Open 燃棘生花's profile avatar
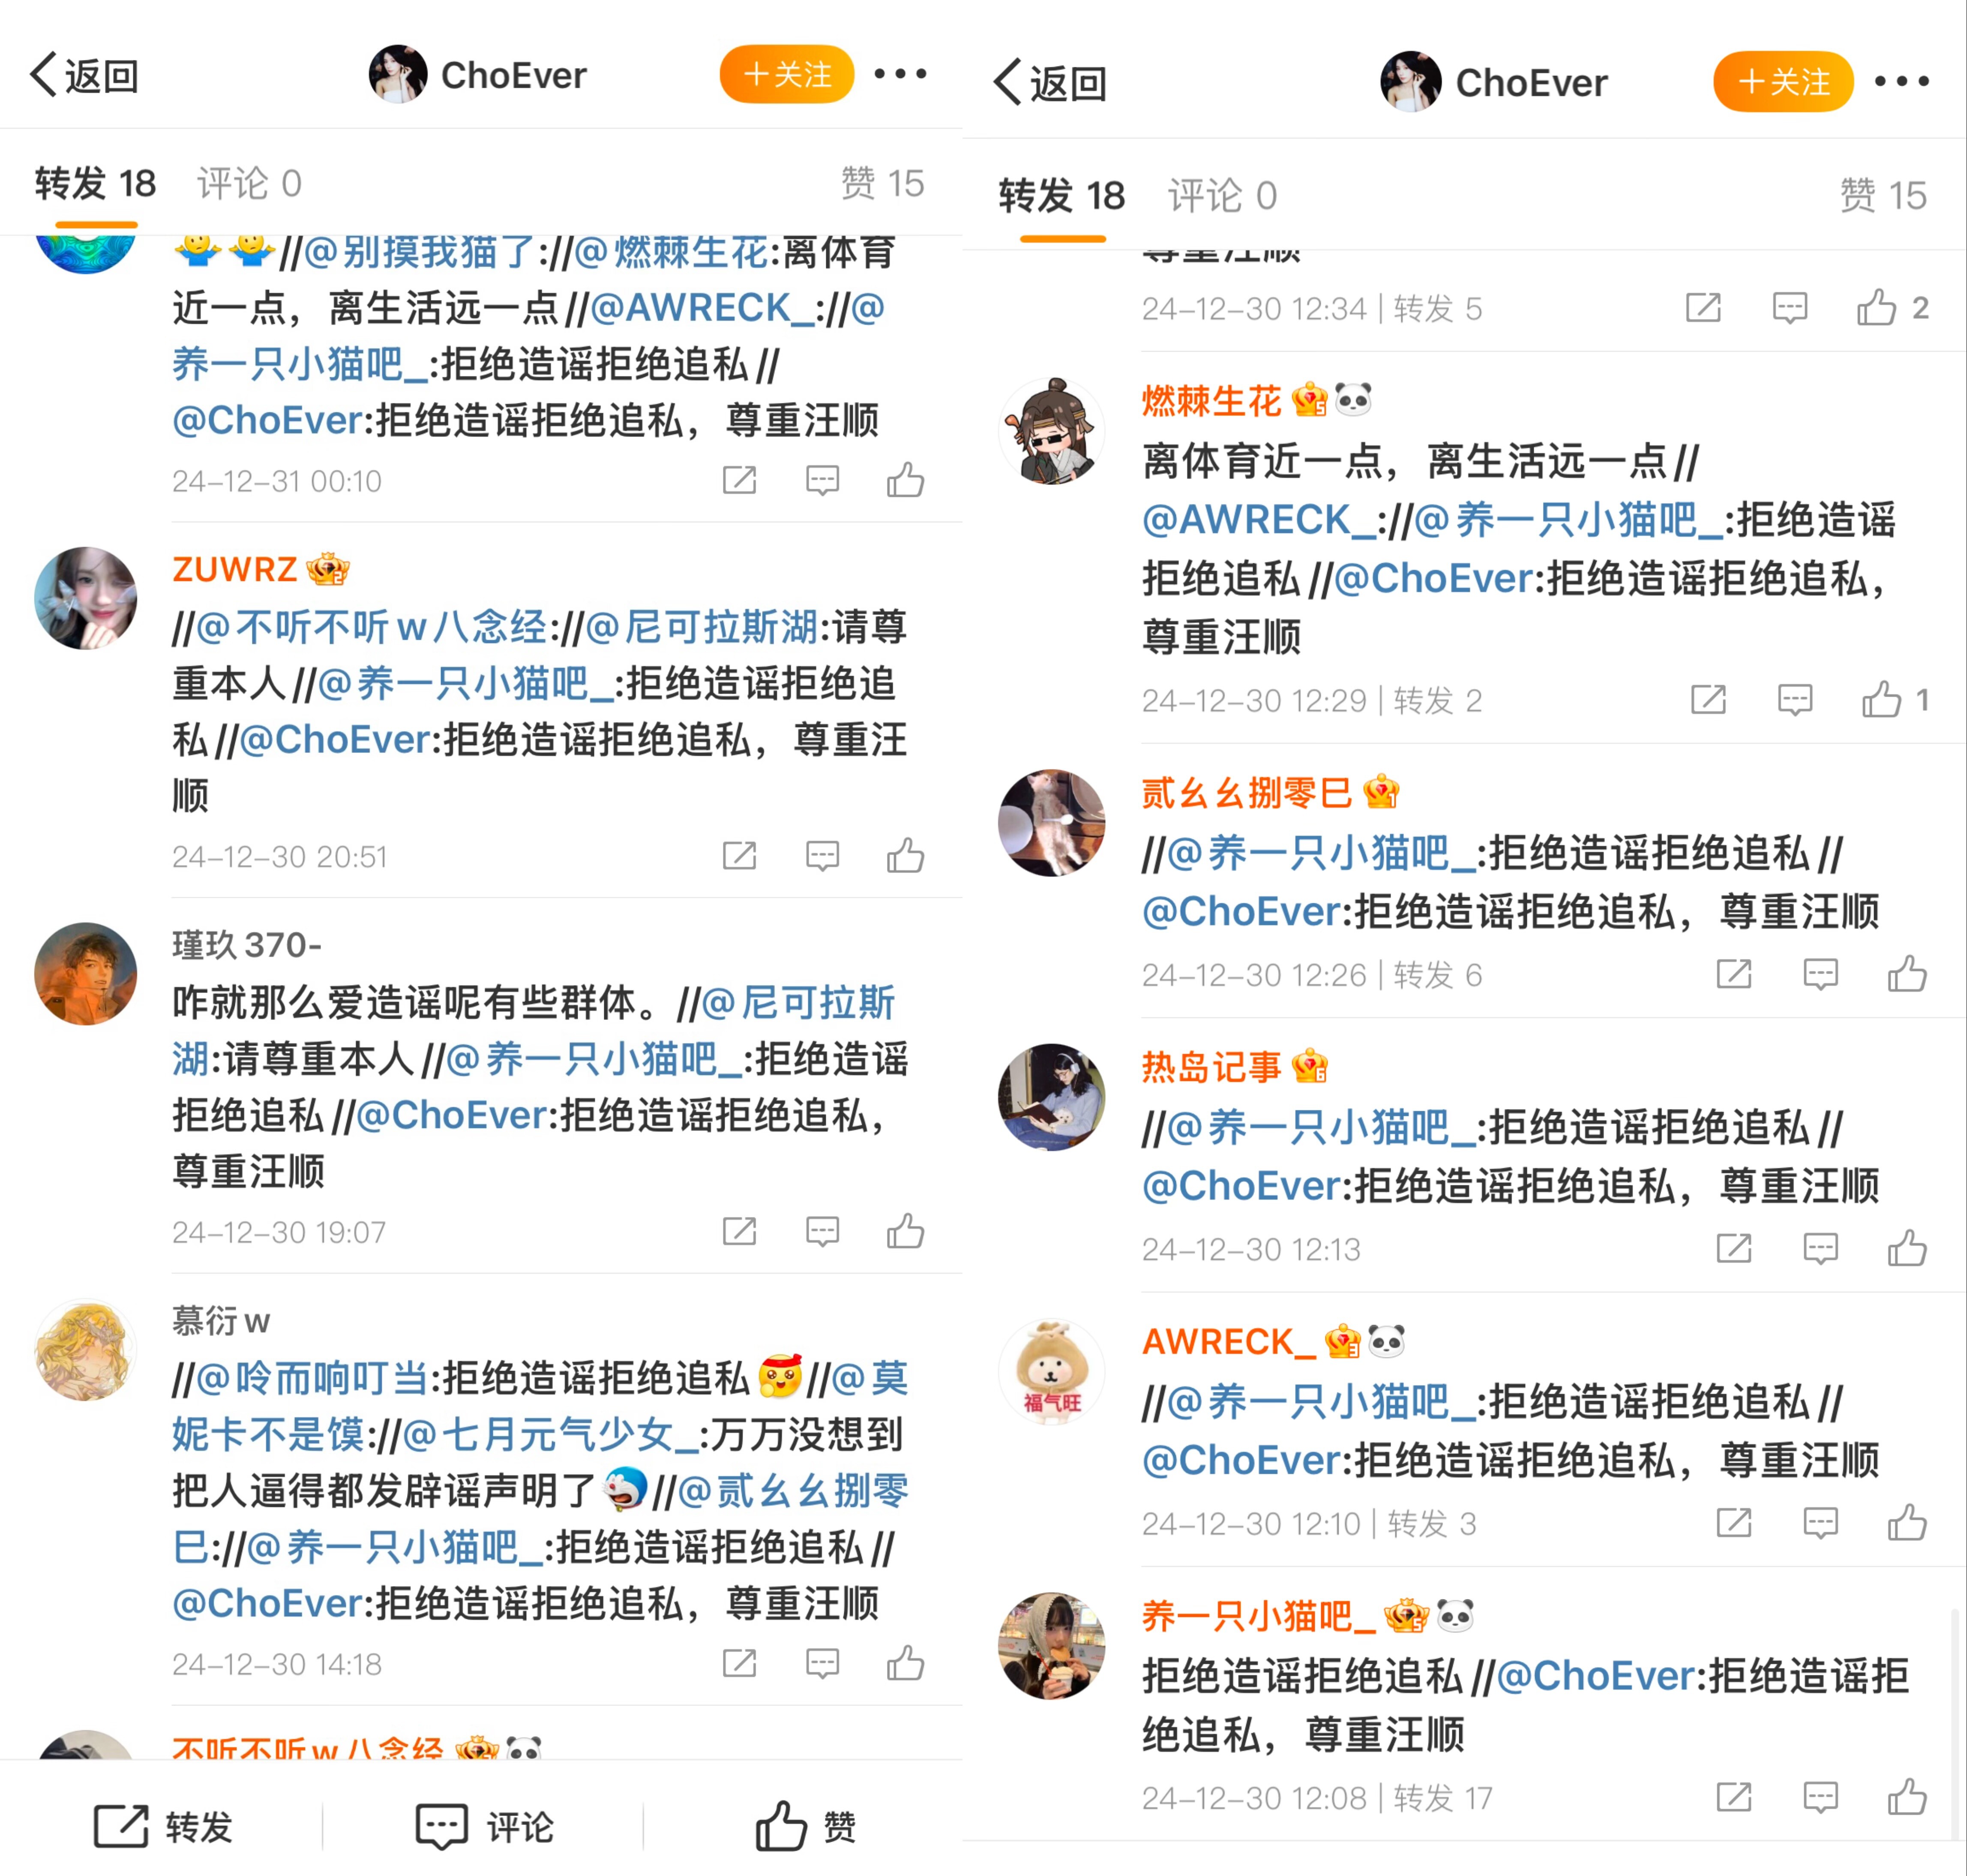The height and width of the screenshot is (1876, 1967). pyautogui.click(x=1052, y=431)
